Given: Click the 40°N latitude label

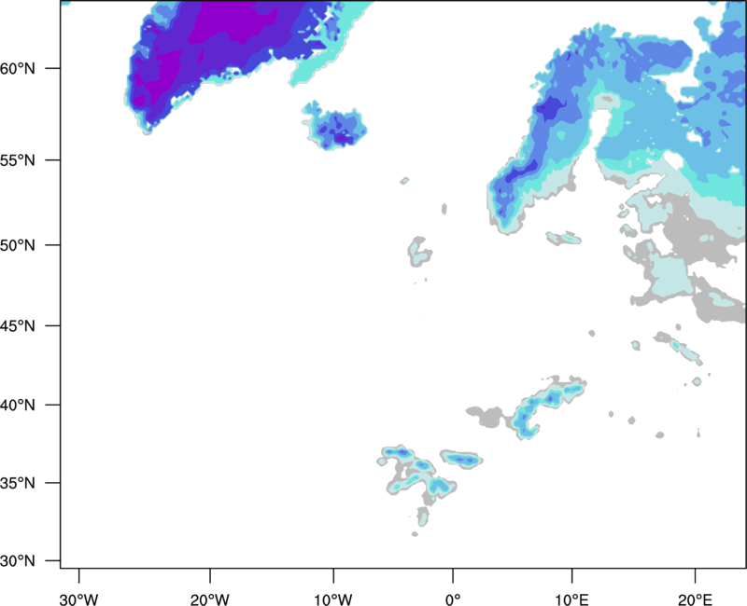Looking at the screenshot, I should tap(18, 406).
